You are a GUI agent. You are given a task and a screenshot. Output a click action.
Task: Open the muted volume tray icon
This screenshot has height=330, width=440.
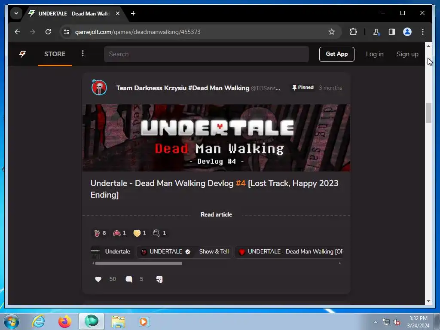397,322
